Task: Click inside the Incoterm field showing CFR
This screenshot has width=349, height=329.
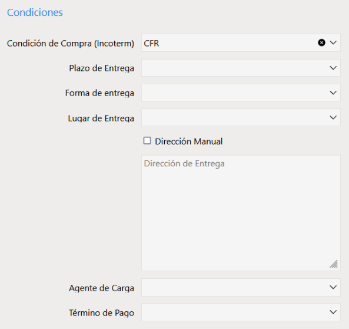Action: (x=230, y=43)
